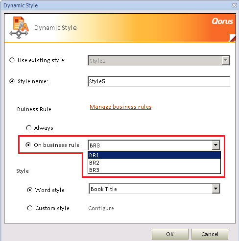239x241 pixels.
Task: Pick BR2 from the business rule list
Action: tap(154, 163)
